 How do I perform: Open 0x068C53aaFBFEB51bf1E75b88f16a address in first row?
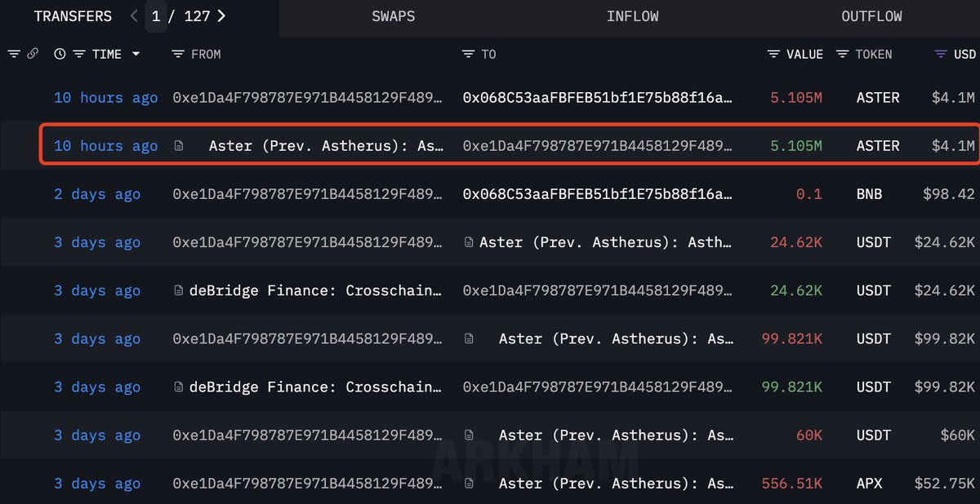coord(598,97)
